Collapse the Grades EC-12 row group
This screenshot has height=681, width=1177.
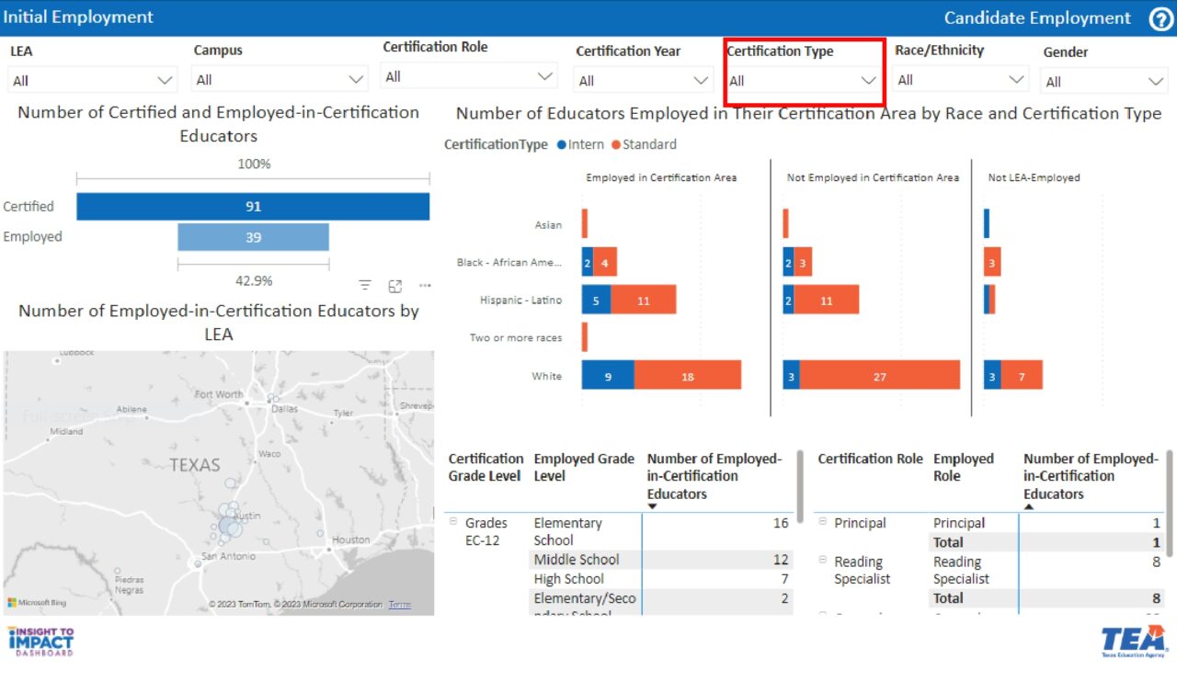(453, 522)
